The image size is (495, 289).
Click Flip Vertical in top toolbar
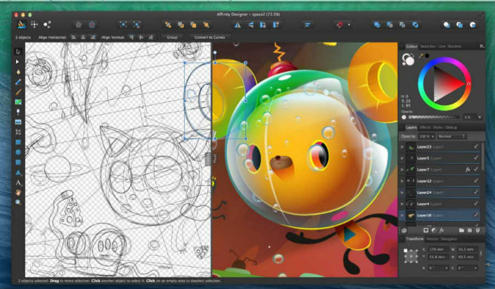(x=250, y=25)
